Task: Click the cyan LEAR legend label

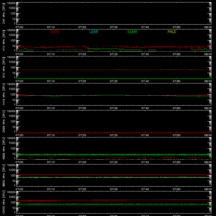Action: click(94, 32)
